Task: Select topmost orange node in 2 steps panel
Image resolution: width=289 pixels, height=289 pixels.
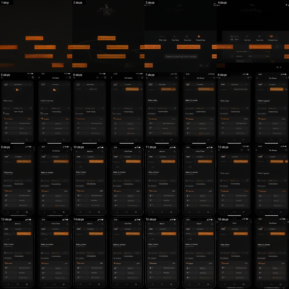Action: pyautogui.click(x=106, y=38)
